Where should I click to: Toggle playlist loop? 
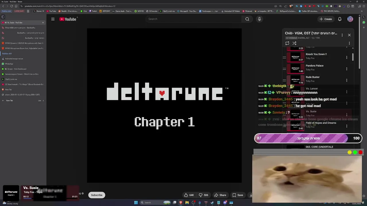tap(287, 43)
